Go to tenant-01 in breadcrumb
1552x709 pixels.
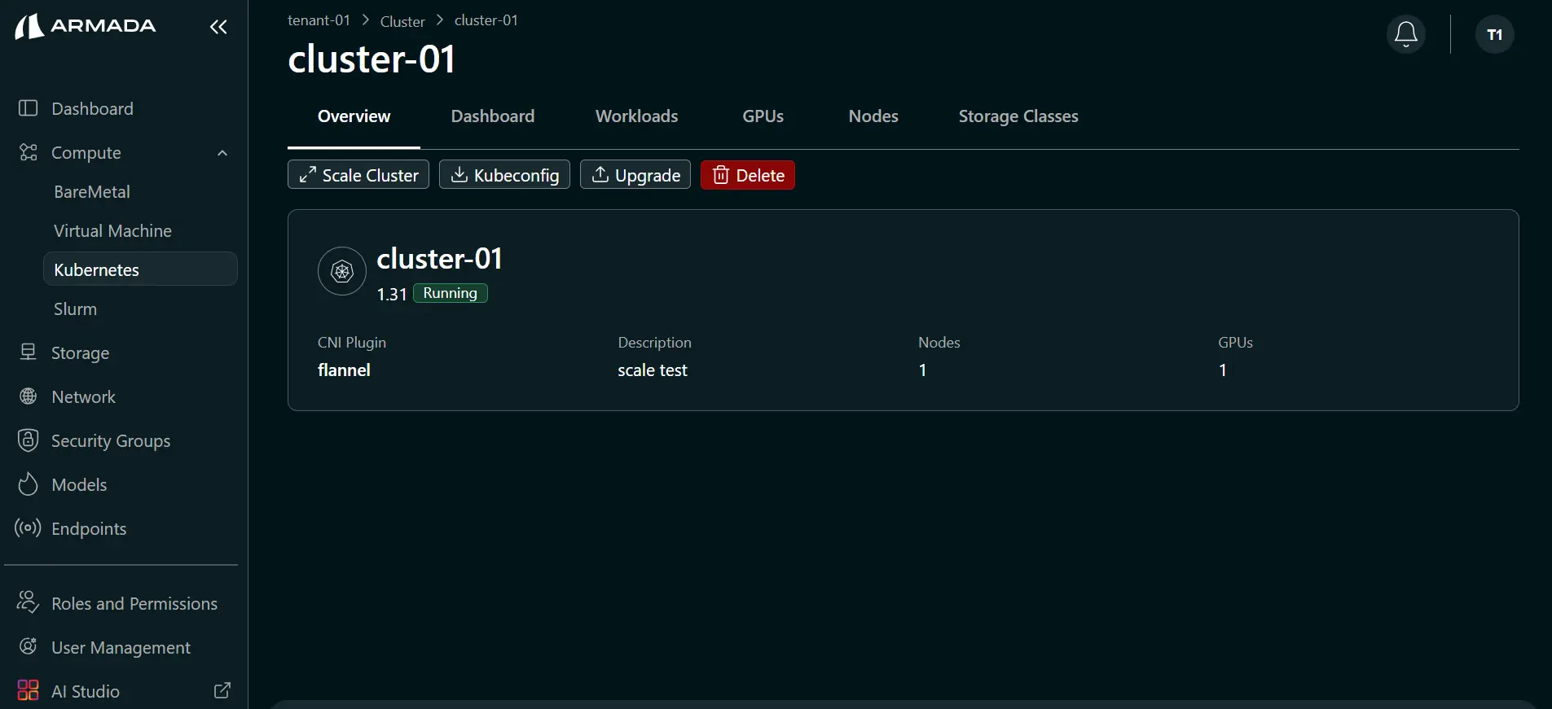[319, 20]
